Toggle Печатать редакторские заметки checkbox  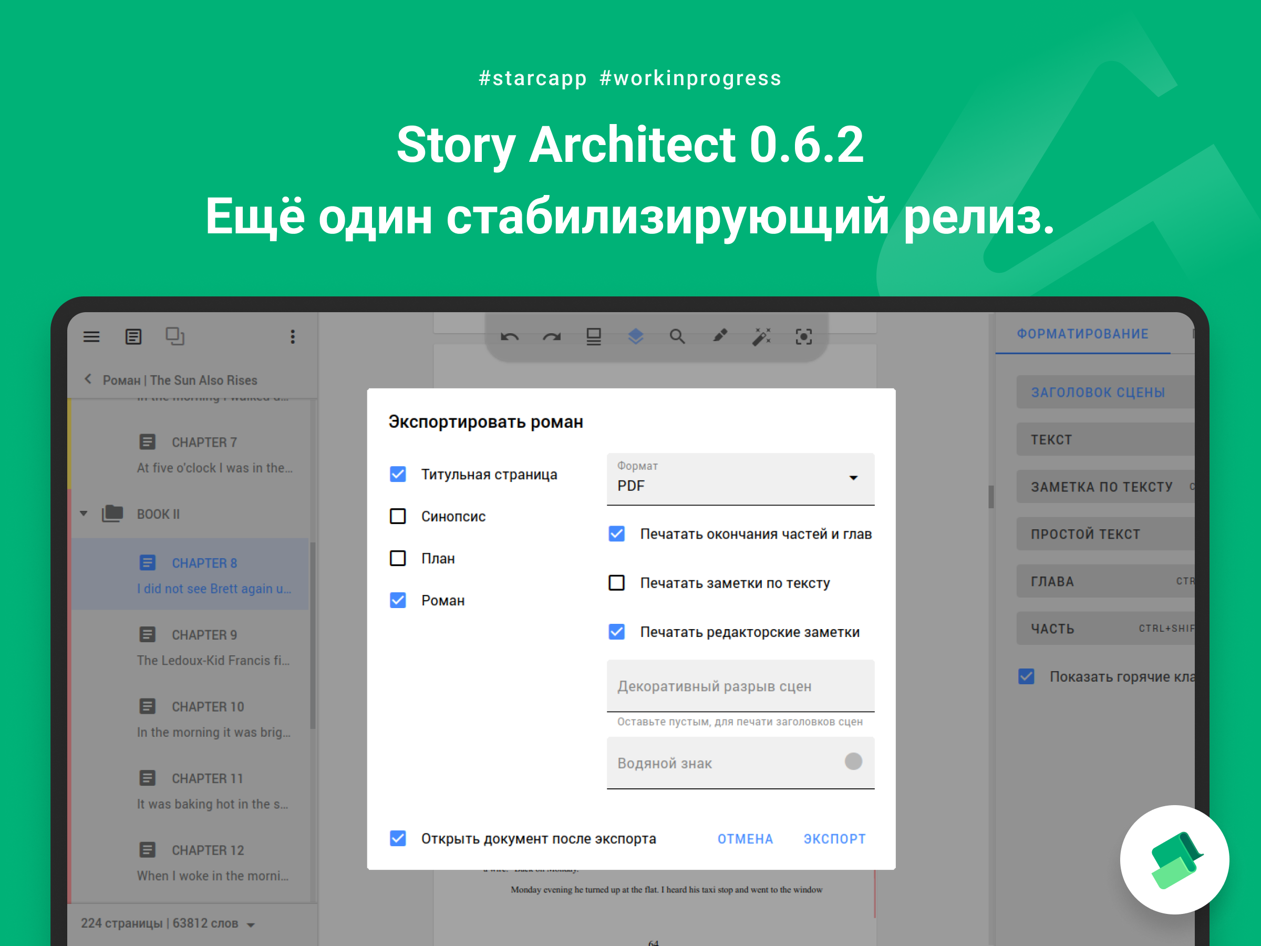tap(617, 632)
